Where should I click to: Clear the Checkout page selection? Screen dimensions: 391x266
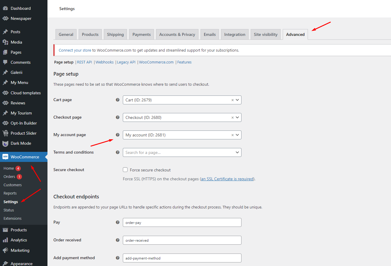[233, 118]
